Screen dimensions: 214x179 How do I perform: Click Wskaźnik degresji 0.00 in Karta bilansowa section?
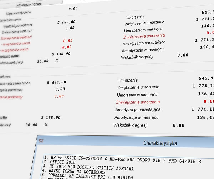point(183,55)
